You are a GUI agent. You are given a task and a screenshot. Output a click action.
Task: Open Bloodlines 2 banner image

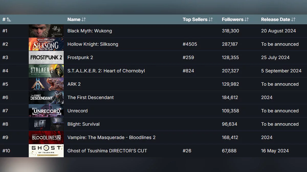46,137
